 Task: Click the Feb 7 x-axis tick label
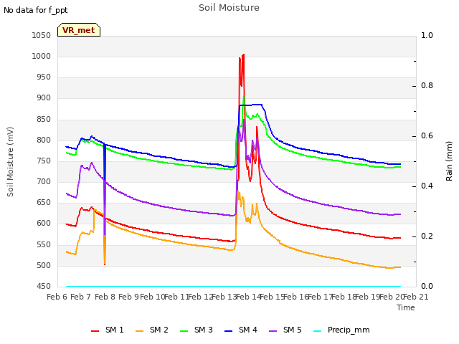pos(81,297)
